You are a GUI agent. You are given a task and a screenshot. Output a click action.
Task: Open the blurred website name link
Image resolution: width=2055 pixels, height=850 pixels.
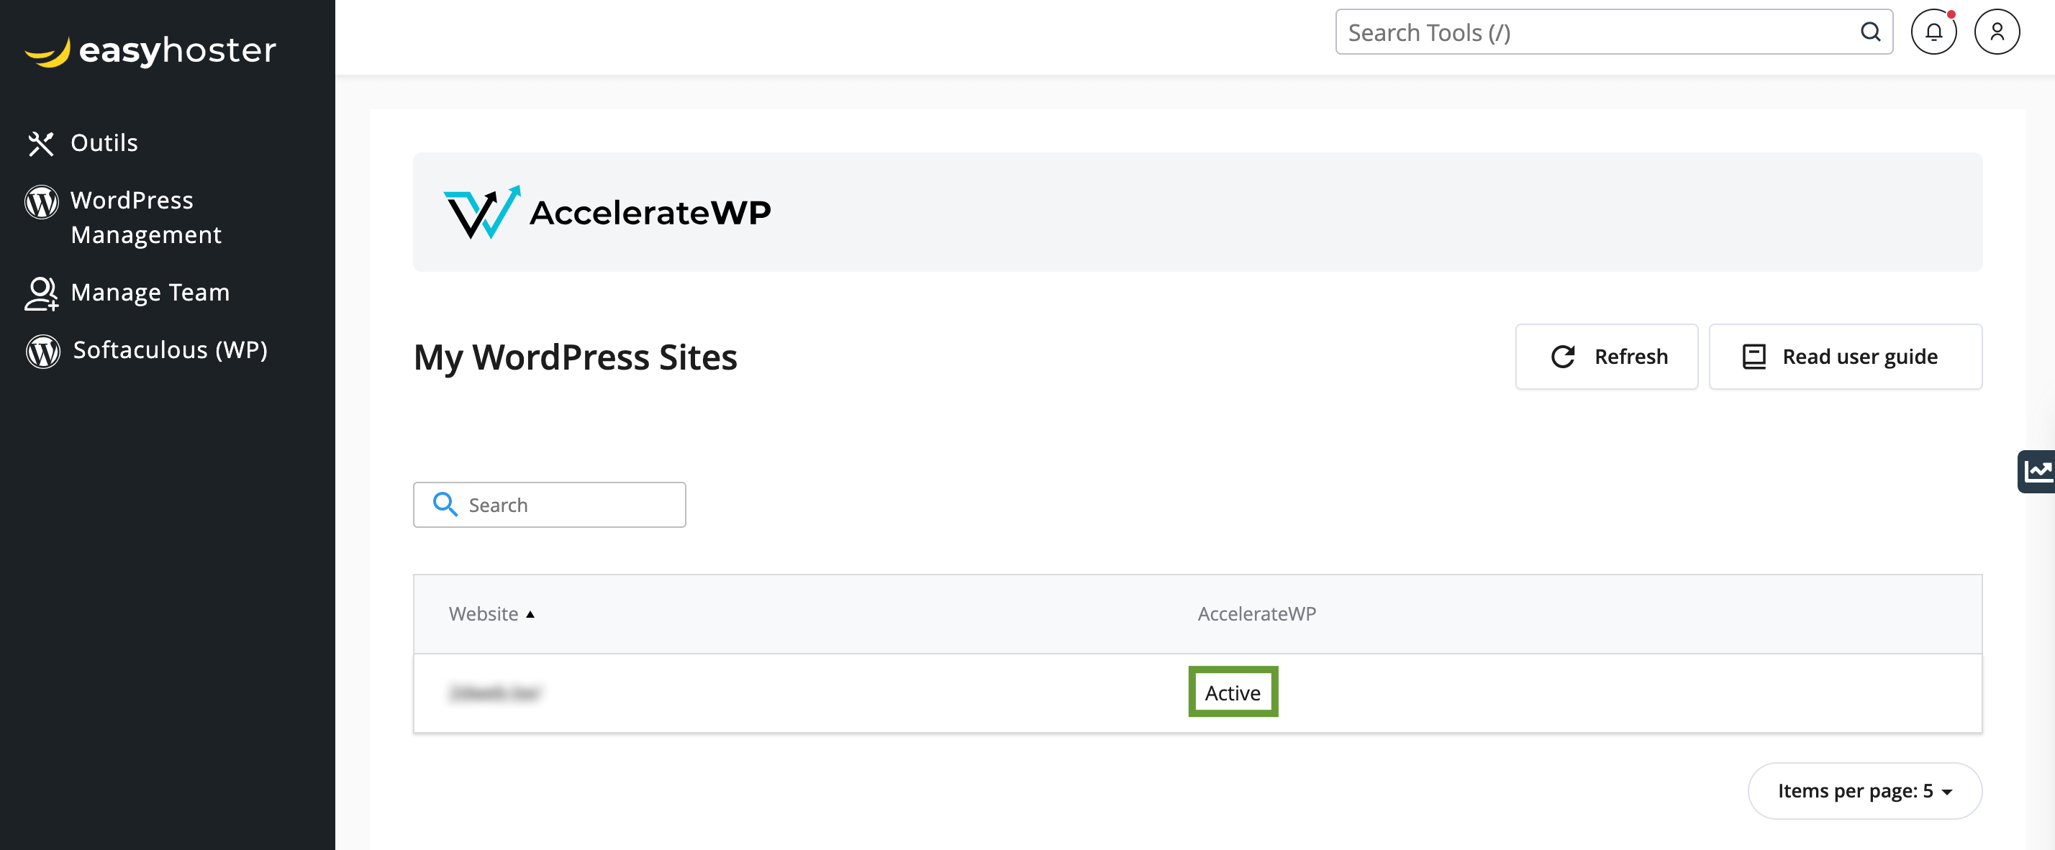(494, 693)
